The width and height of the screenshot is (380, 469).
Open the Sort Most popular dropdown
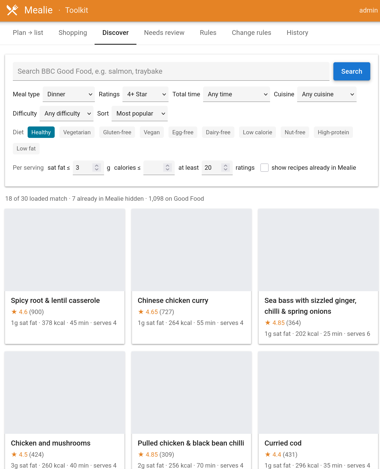[x=140, y=114]
